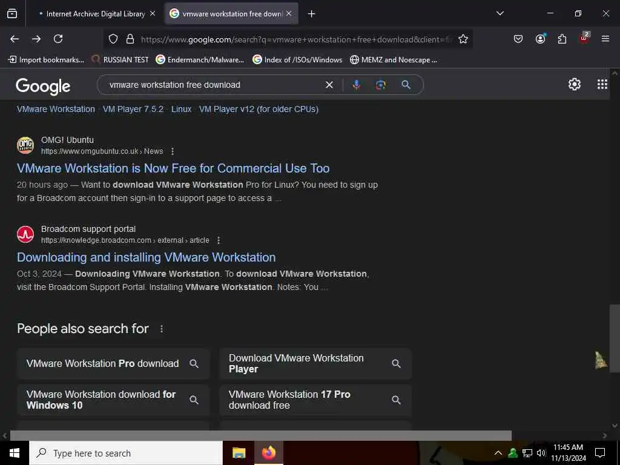Open Import bookmarks toolbar item
620x465 pixels.
click(x=46, y=60)
